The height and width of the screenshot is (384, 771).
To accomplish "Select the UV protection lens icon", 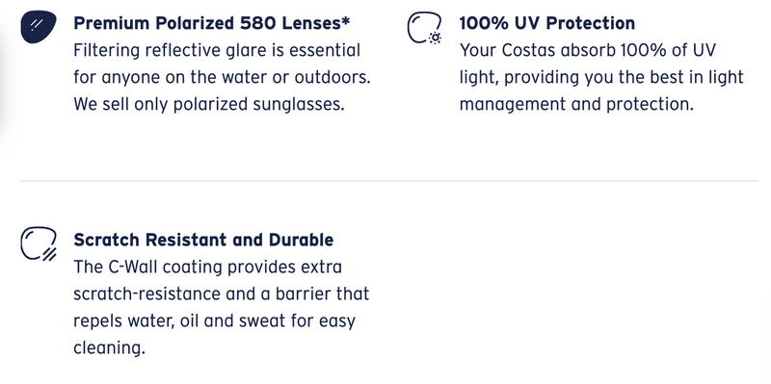I will click(425, 28).
